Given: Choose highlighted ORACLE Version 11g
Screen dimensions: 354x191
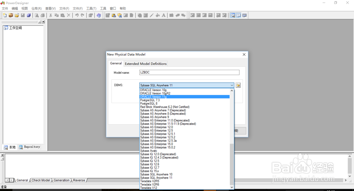Looking at the screenshot, I should (x=184, y=97).
